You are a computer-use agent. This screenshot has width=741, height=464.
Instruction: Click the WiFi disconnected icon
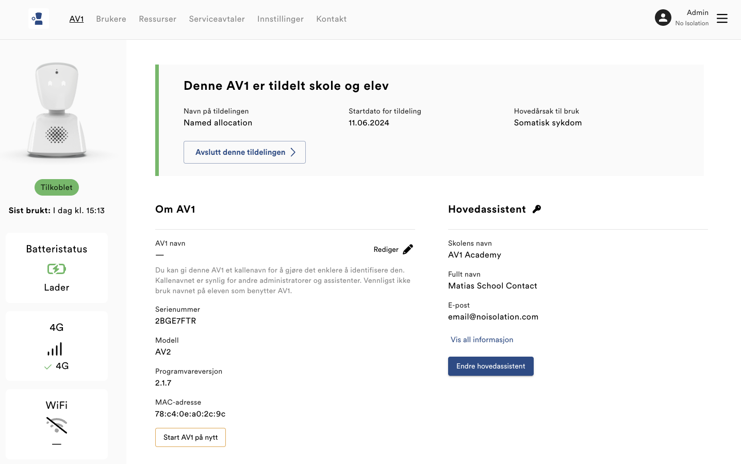tap(57, 425)
